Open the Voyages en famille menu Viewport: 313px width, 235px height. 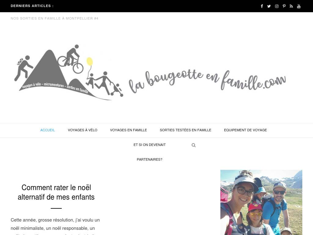128,130
